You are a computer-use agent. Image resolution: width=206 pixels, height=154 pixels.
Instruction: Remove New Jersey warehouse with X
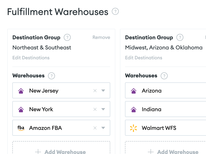click(x=95, y=91)
